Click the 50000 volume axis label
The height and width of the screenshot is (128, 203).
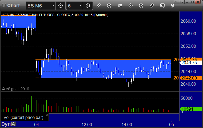click(186, 98)
